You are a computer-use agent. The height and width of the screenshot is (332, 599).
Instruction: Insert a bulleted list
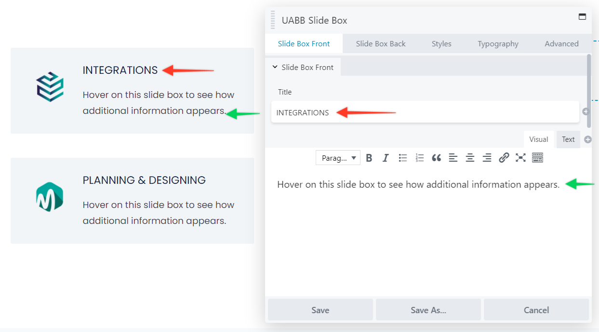pyautogui.click(x=403, y=158)
